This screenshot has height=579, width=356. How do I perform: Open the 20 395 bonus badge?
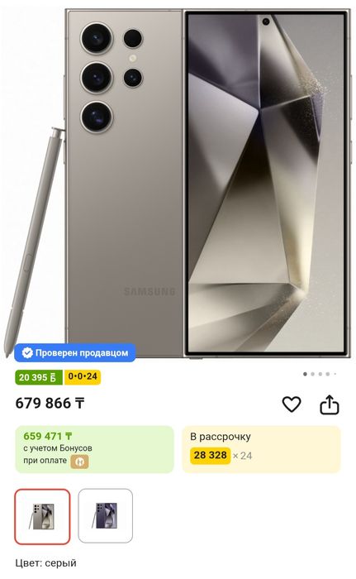38,377
